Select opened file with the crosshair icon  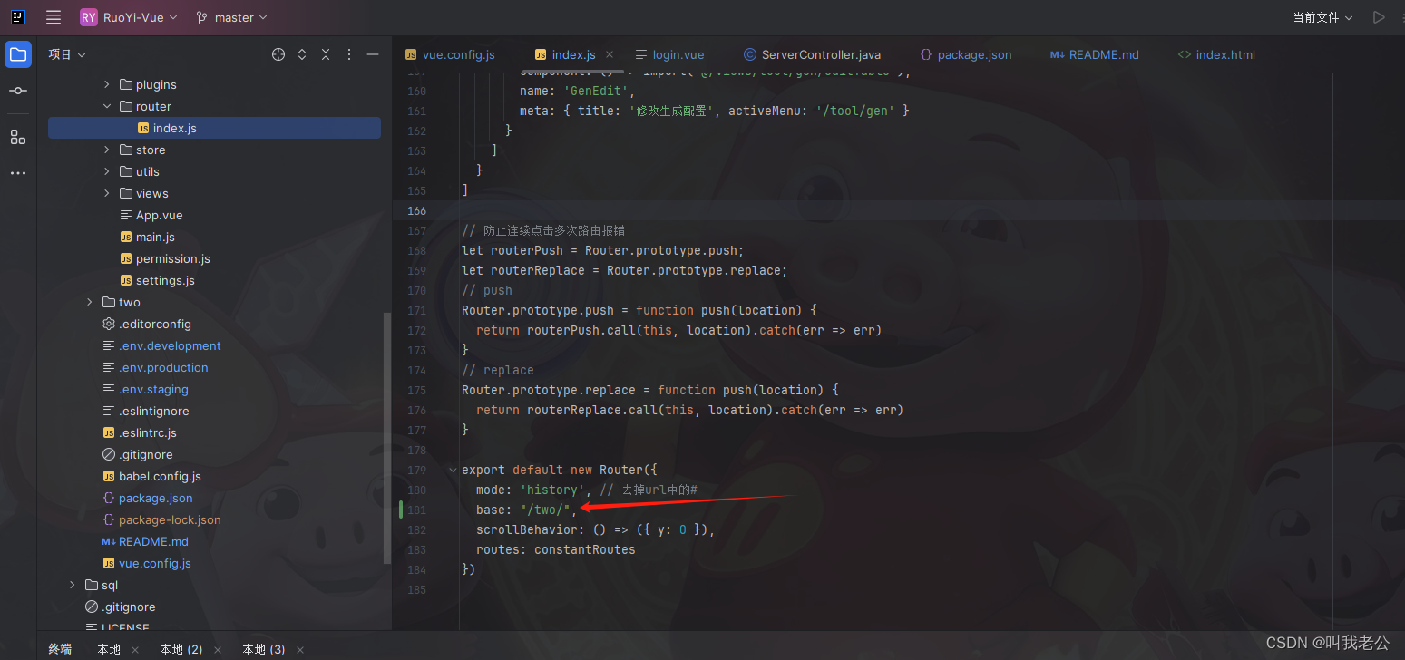click(278, 54)
